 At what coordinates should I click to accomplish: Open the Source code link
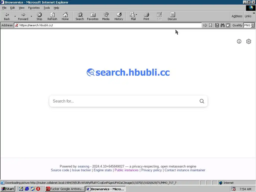click(x=60, y=170)
